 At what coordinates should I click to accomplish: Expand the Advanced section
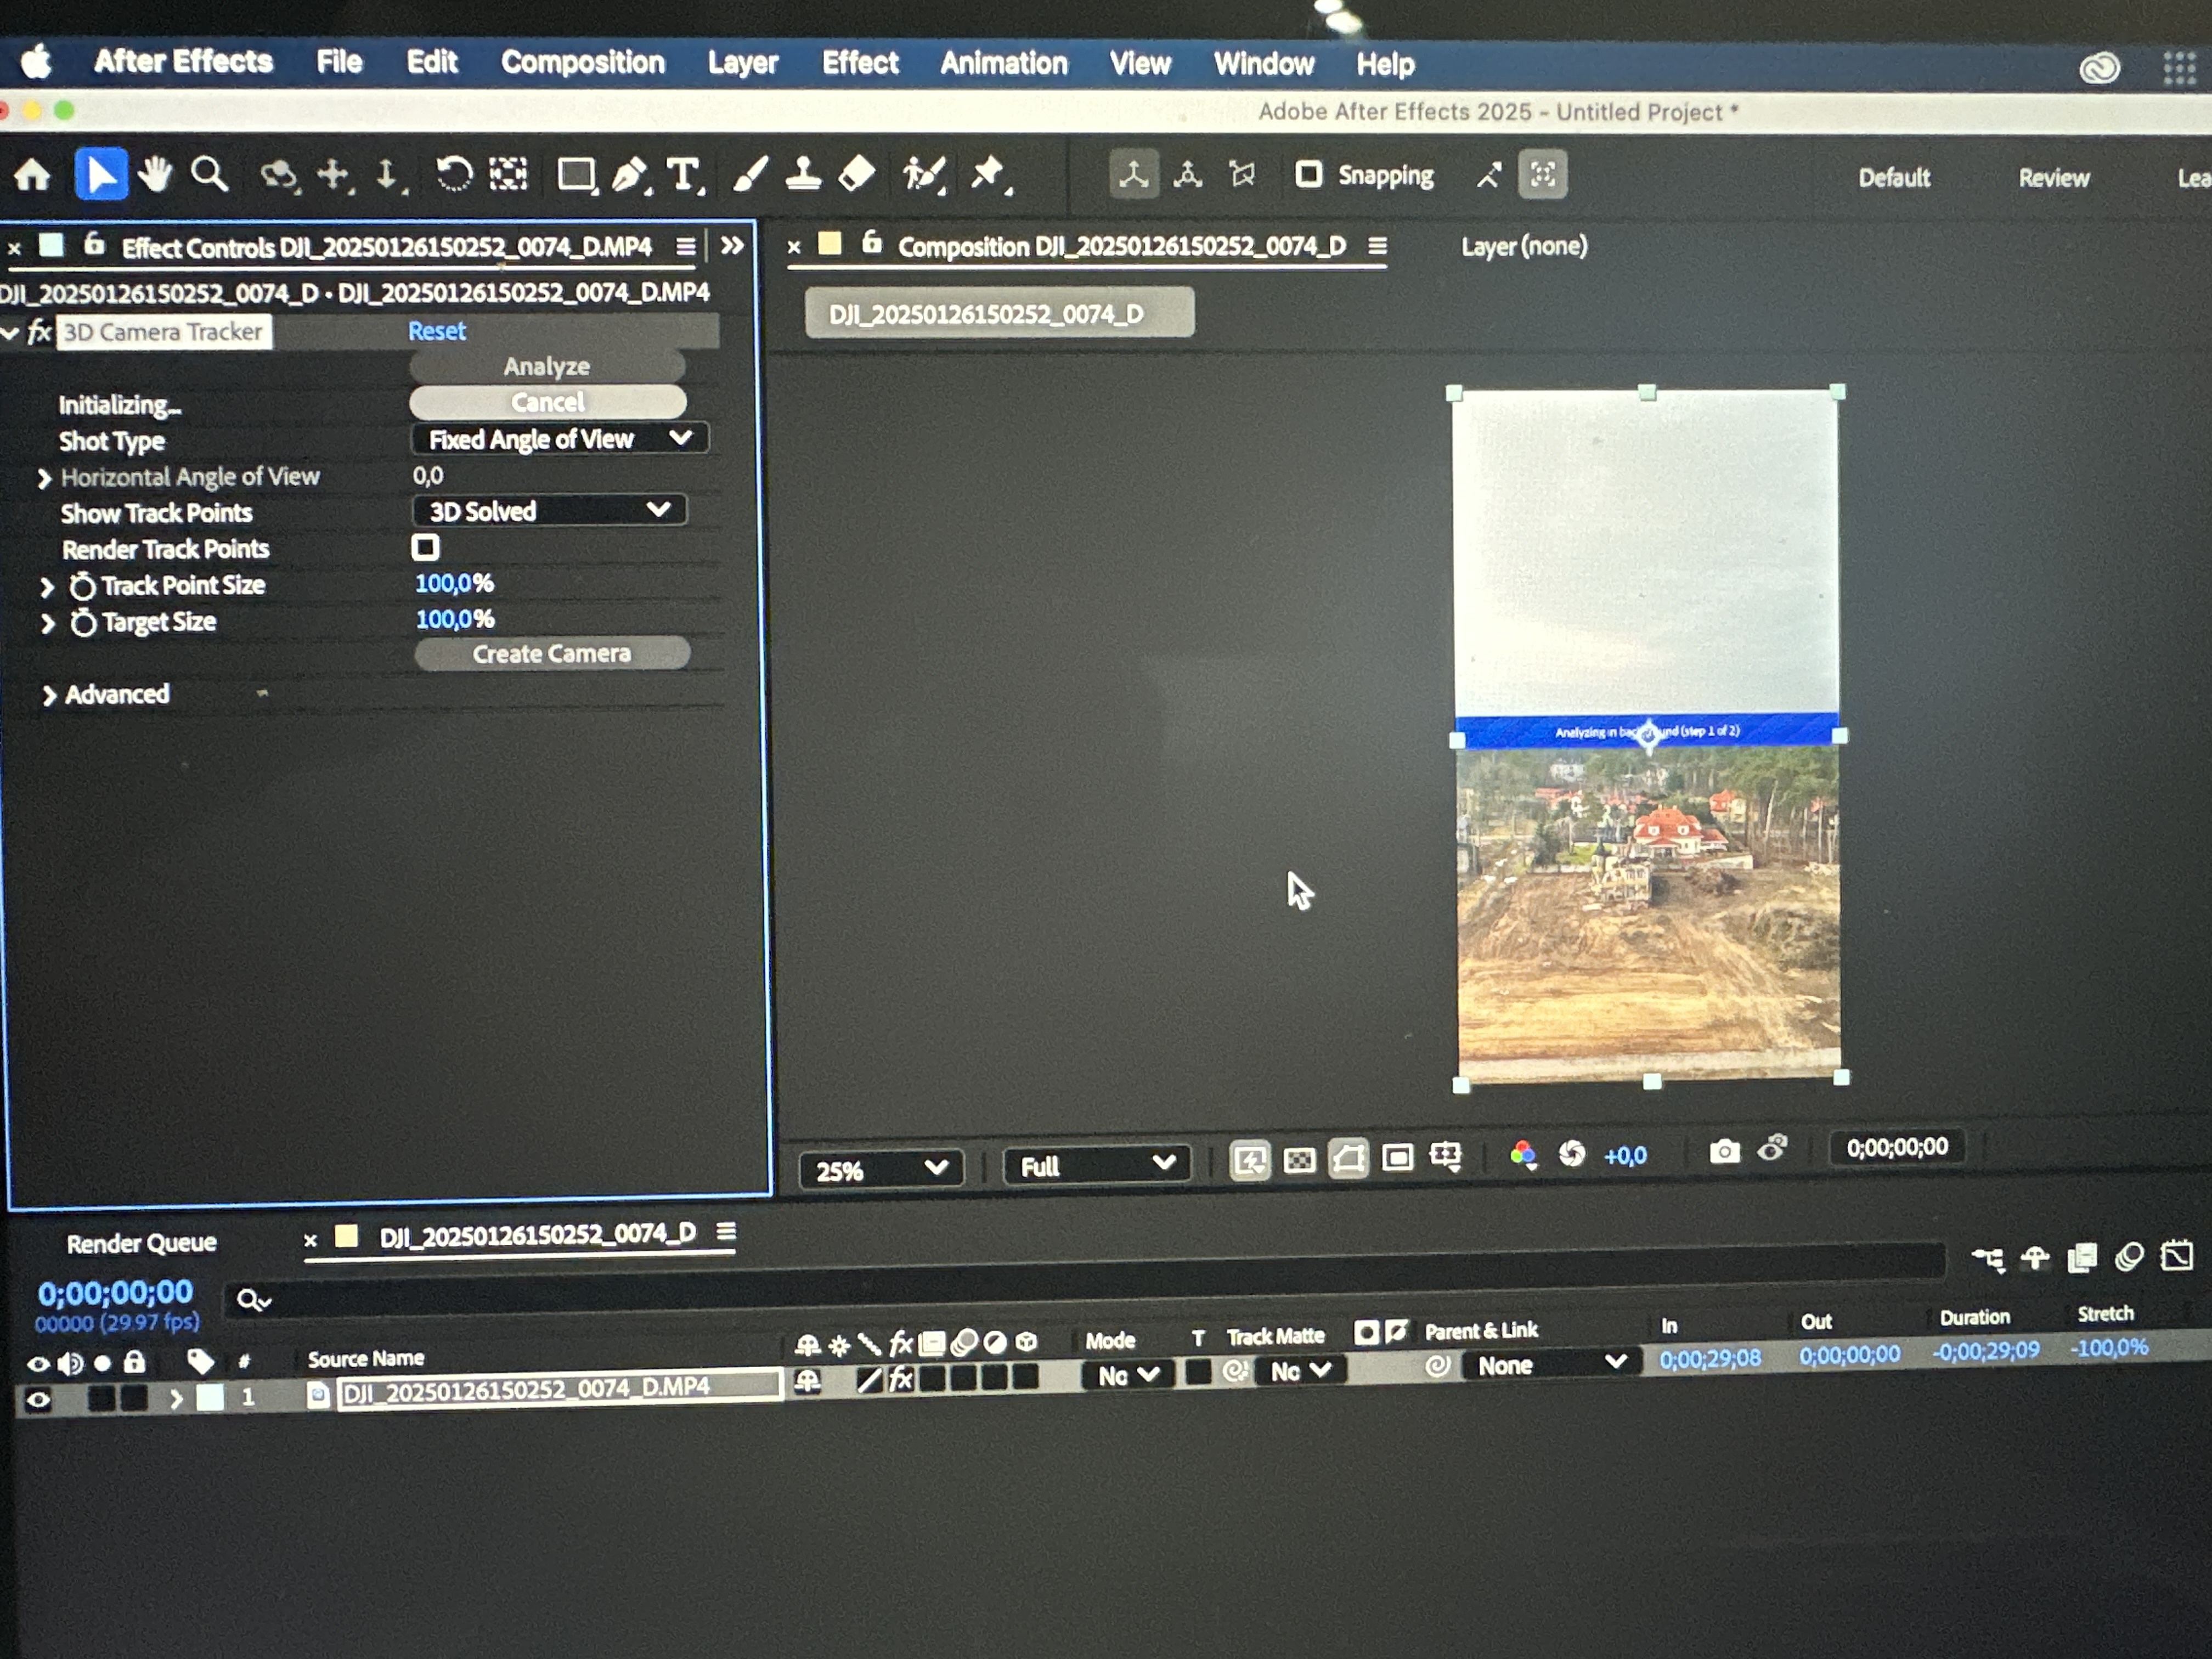48,695
